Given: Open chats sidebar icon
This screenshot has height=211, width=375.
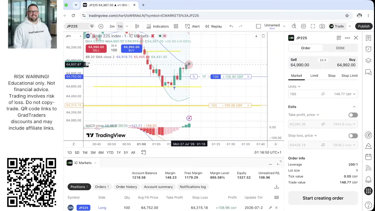Looking at the screenshot, I should [368, 72].
